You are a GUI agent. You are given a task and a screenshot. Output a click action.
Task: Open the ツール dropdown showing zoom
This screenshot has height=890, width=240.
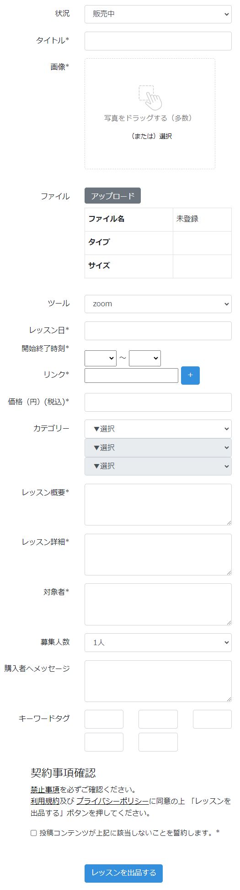tap(158, 304)
